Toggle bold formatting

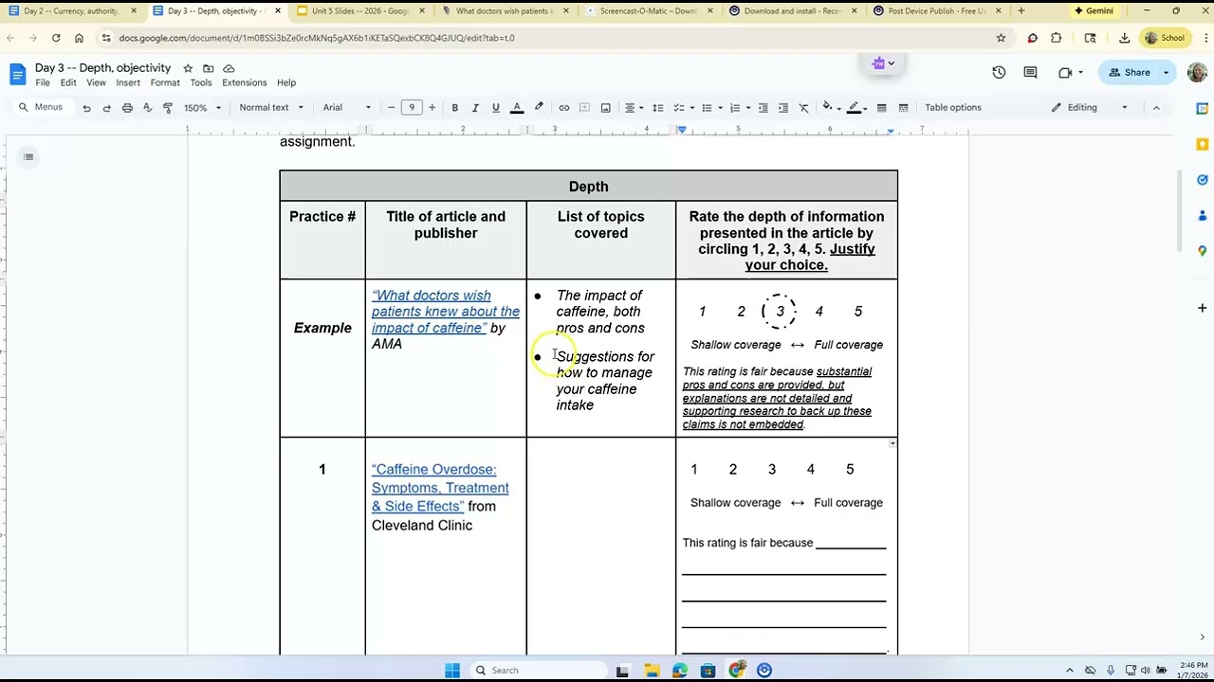point(455,108)
